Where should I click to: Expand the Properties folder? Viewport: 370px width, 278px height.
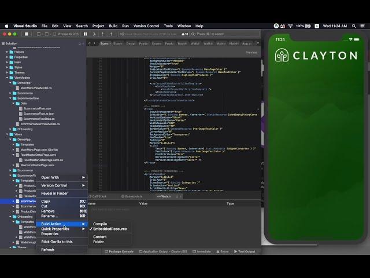(x=7, y=57)
